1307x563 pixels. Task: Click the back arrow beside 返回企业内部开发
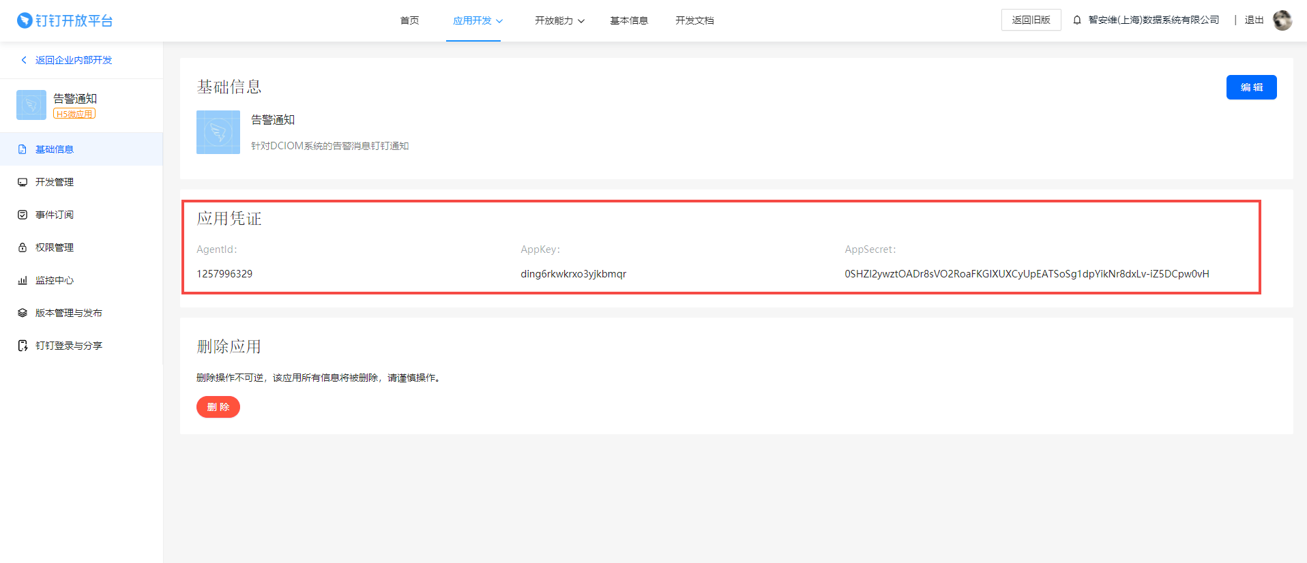click(x=24, y=60)
